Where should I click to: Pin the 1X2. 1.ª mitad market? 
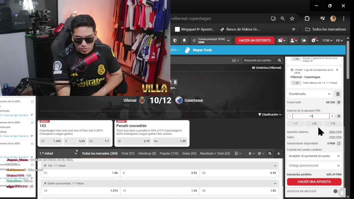(x=45, y=166)
